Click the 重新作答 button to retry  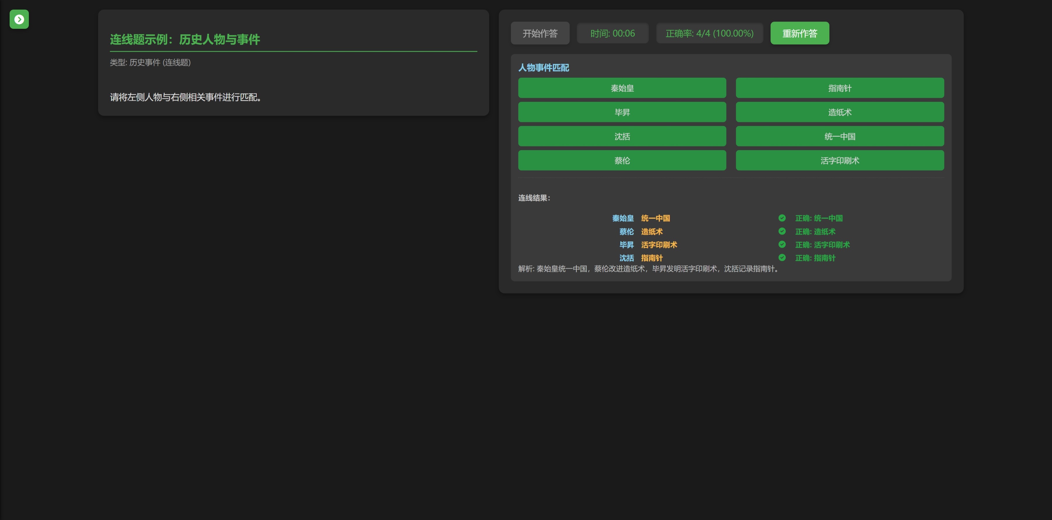(x=799, y=33)
